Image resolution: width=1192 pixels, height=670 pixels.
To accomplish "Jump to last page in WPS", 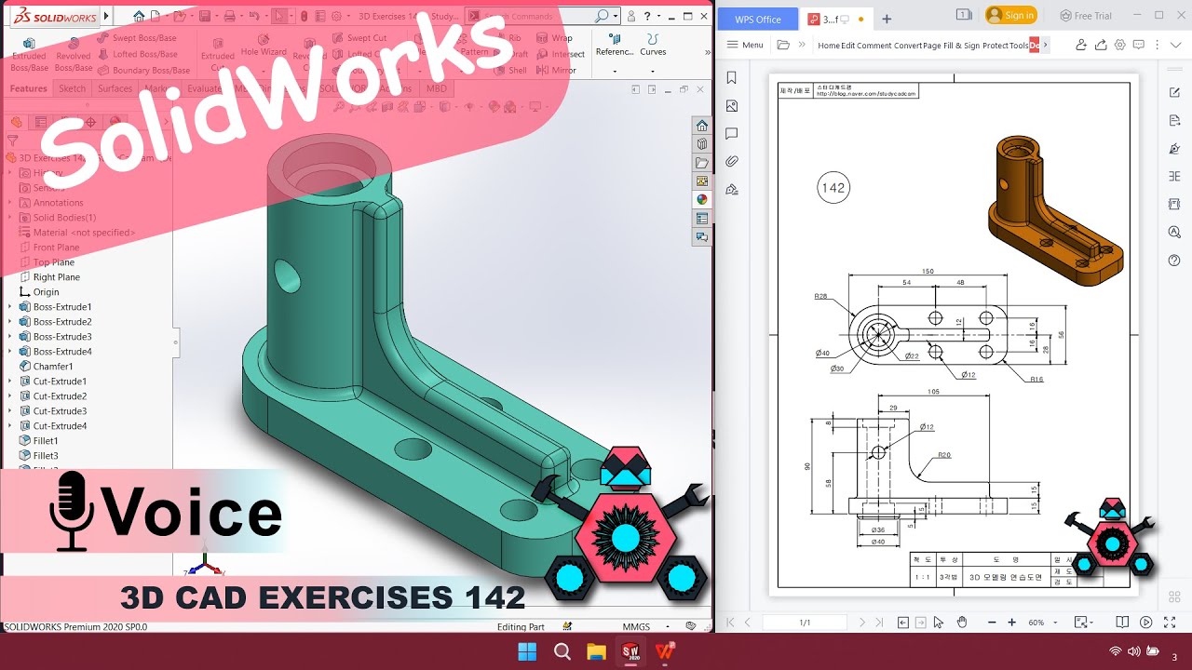I will (879, 622).
